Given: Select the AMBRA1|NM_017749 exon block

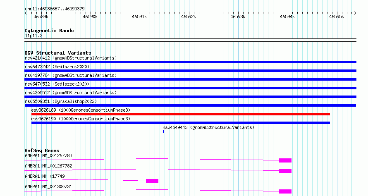Looking at the screenshot, I should point(152,181).
